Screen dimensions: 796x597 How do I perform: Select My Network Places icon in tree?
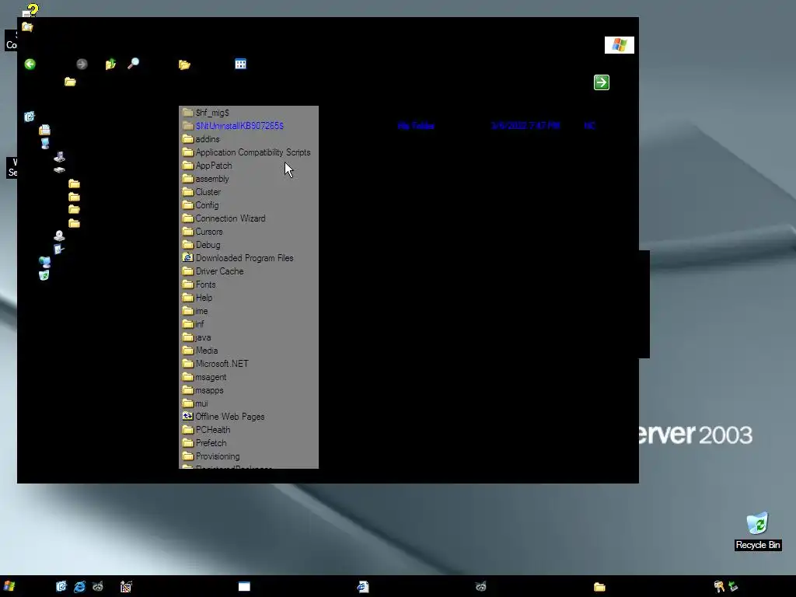(44, 262)
